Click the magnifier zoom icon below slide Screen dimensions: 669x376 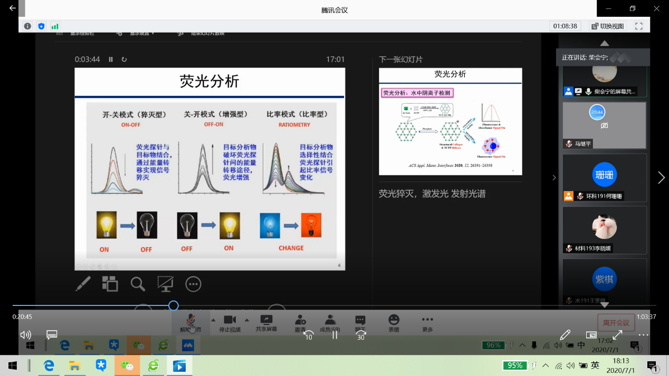[x=138, y=284]
